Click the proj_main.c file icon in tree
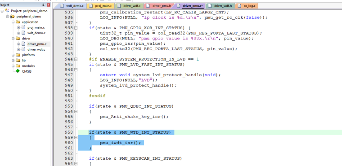 coord(23,28)
